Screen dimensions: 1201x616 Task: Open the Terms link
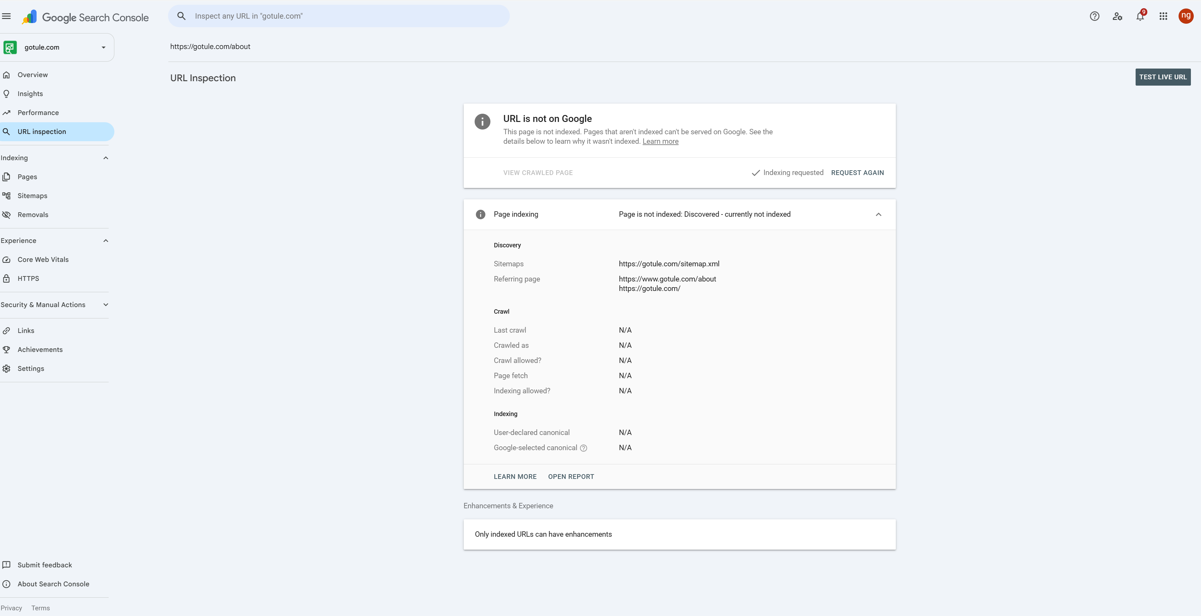click(x=40, y=608)
